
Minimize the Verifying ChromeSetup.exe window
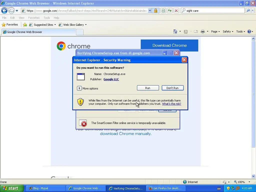(x=164, y=53)
